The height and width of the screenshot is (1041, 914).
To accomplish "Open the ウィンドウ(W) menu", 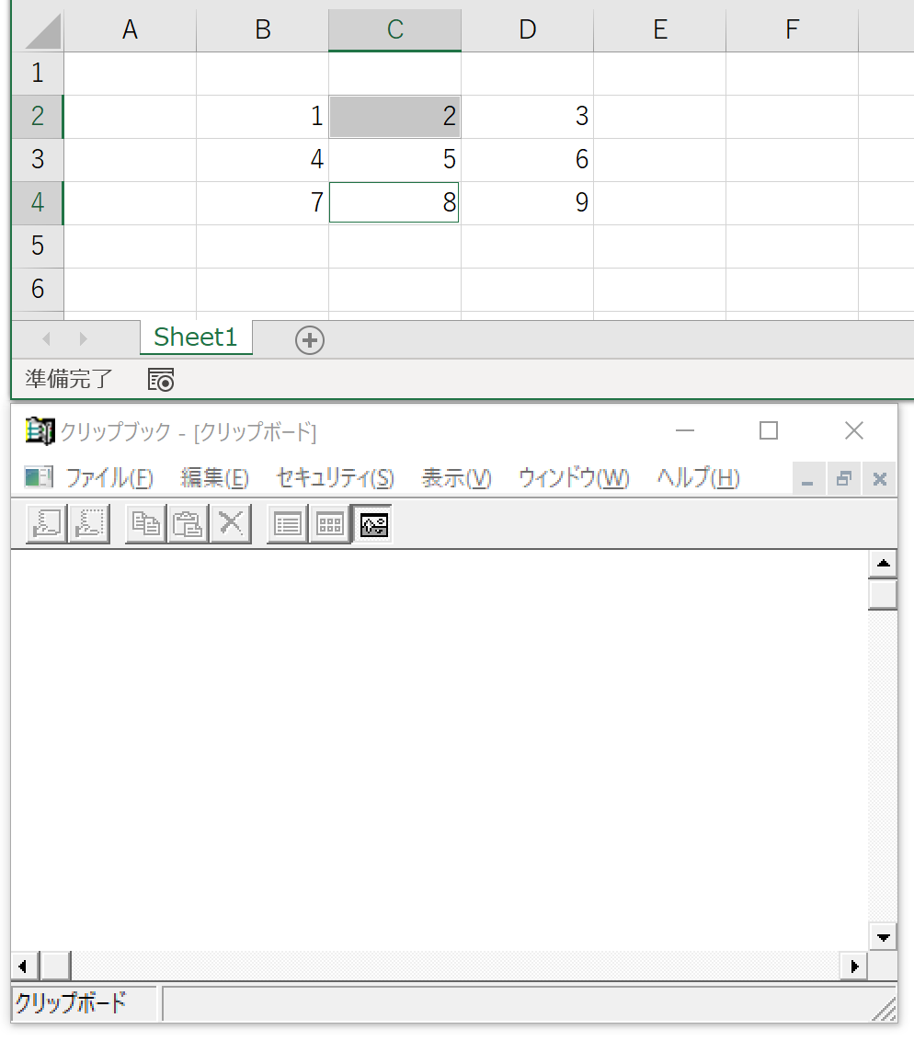I will 574,478.
